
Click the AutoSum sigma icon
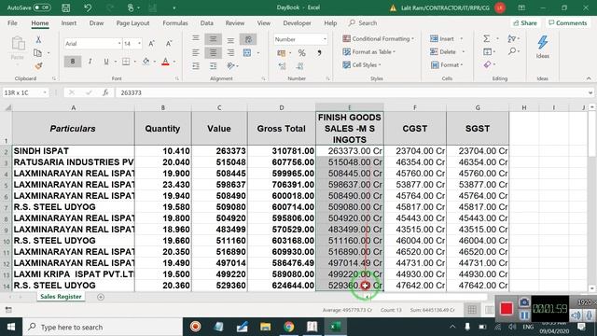pos(487,38)
